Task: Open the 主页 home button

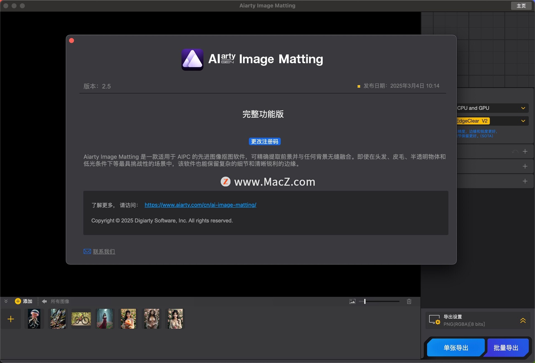Action: coord(521,6)
